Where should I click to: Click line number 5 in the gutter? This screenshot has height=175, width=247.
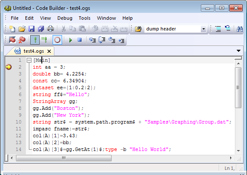20,87
